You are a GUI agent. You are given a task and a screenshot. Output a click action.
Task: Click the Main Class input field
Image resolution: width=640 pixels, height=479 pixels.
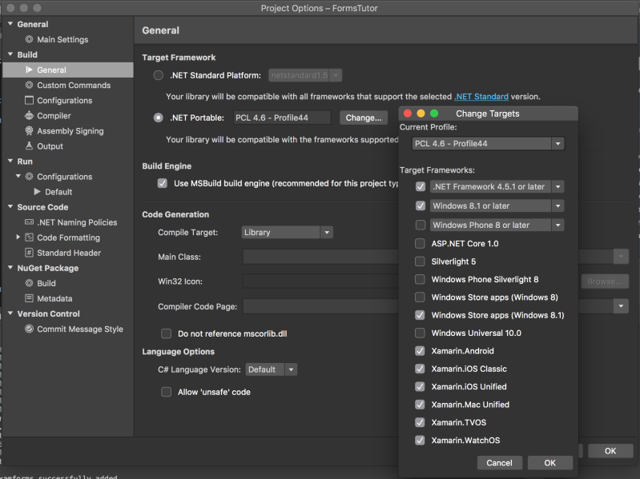coord(320,257)
